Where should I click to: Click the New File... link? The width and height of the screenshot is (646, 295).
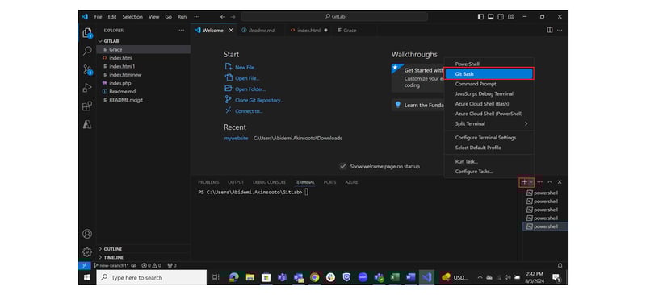pyautogui.click(x=246, y=67)
